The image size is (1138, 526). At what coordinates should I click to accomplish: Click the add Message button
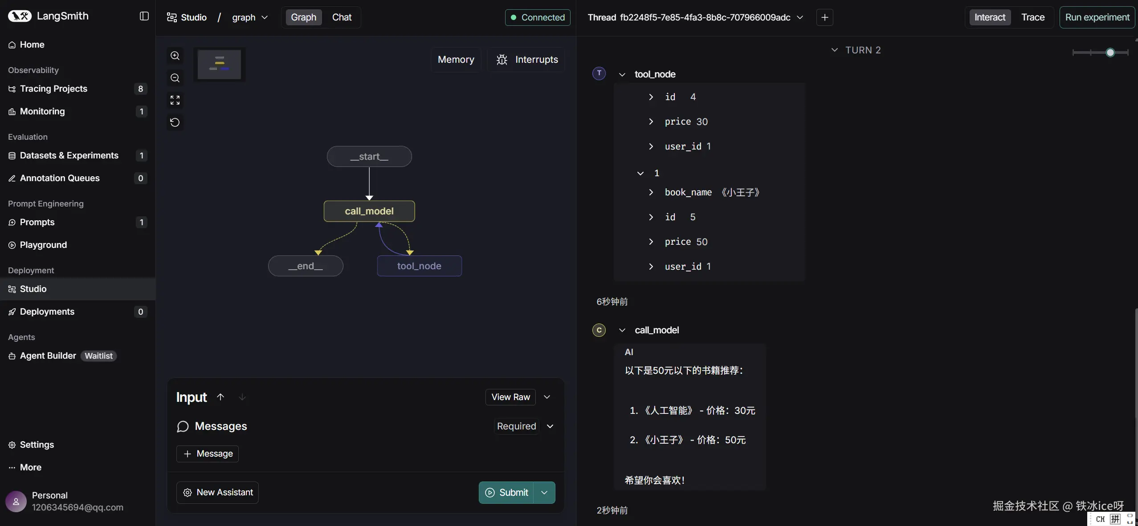coord(208,454)
